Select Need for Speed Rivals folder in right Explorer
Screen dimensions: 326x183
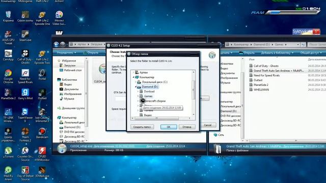(x=266, y=75)
